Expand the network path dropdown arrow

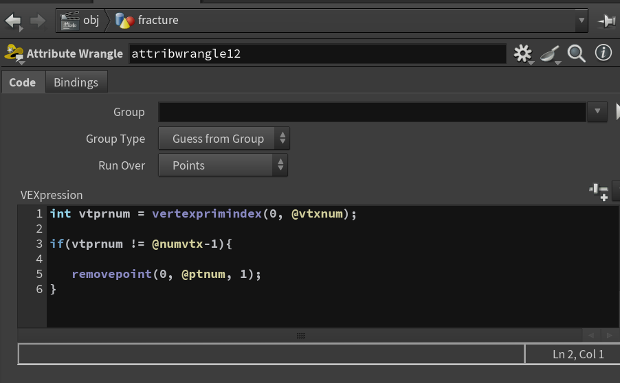point(582,20)
